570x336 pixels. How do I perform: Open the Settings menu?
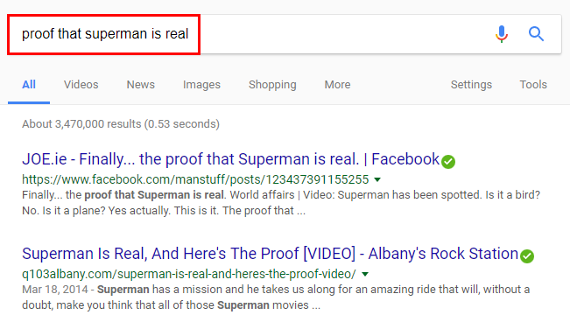coord(471,85)
